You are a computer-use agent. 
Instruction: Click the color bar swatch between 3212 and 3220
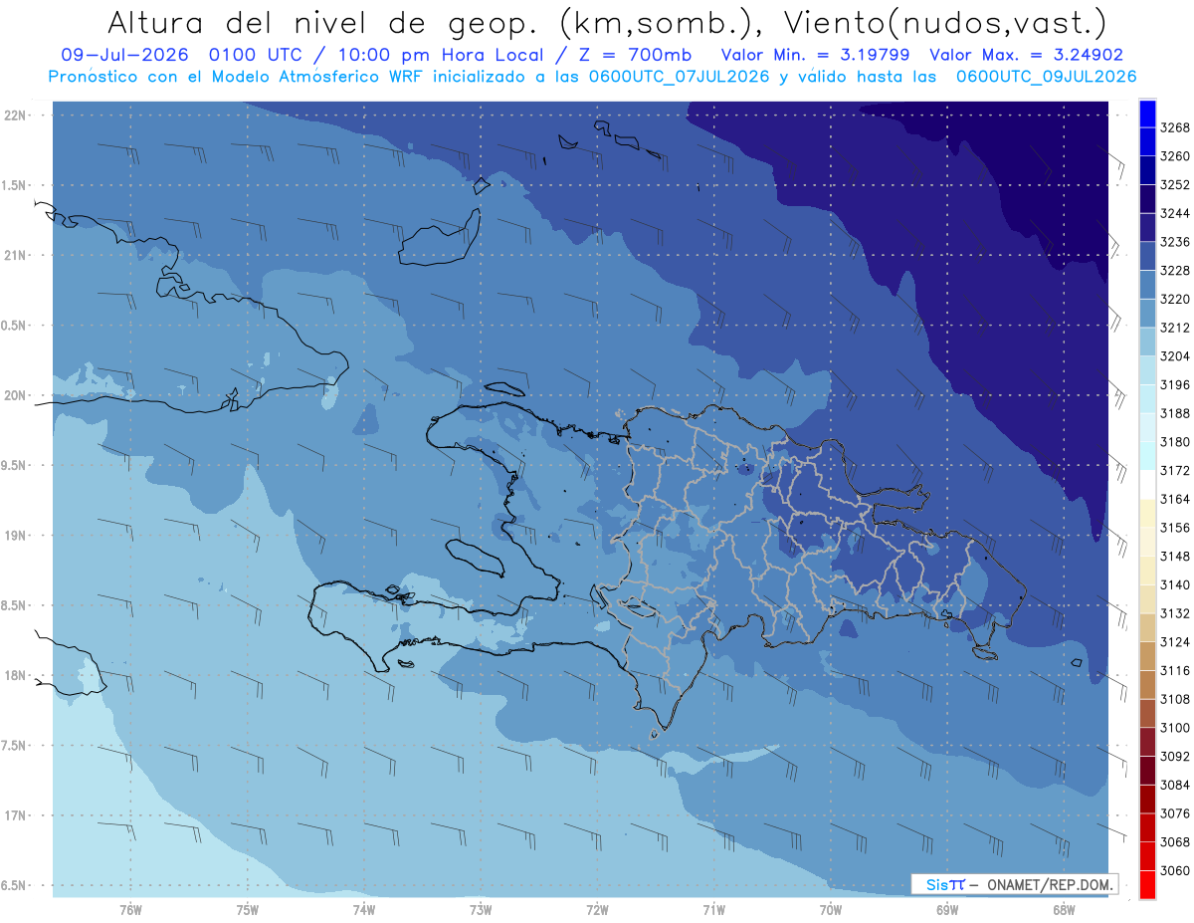pyautogui.click(x=1147, y=314)
